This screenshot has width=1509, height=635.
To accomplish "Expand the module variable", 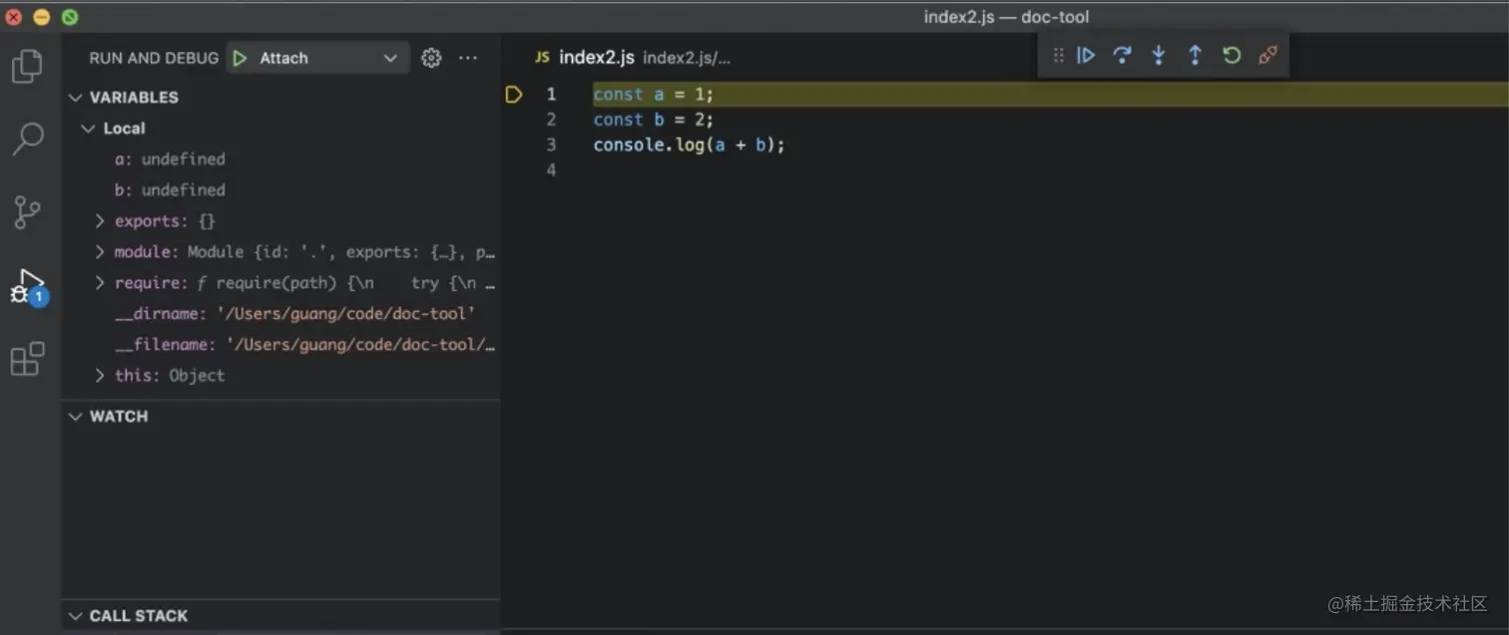I will click(100, 252).
